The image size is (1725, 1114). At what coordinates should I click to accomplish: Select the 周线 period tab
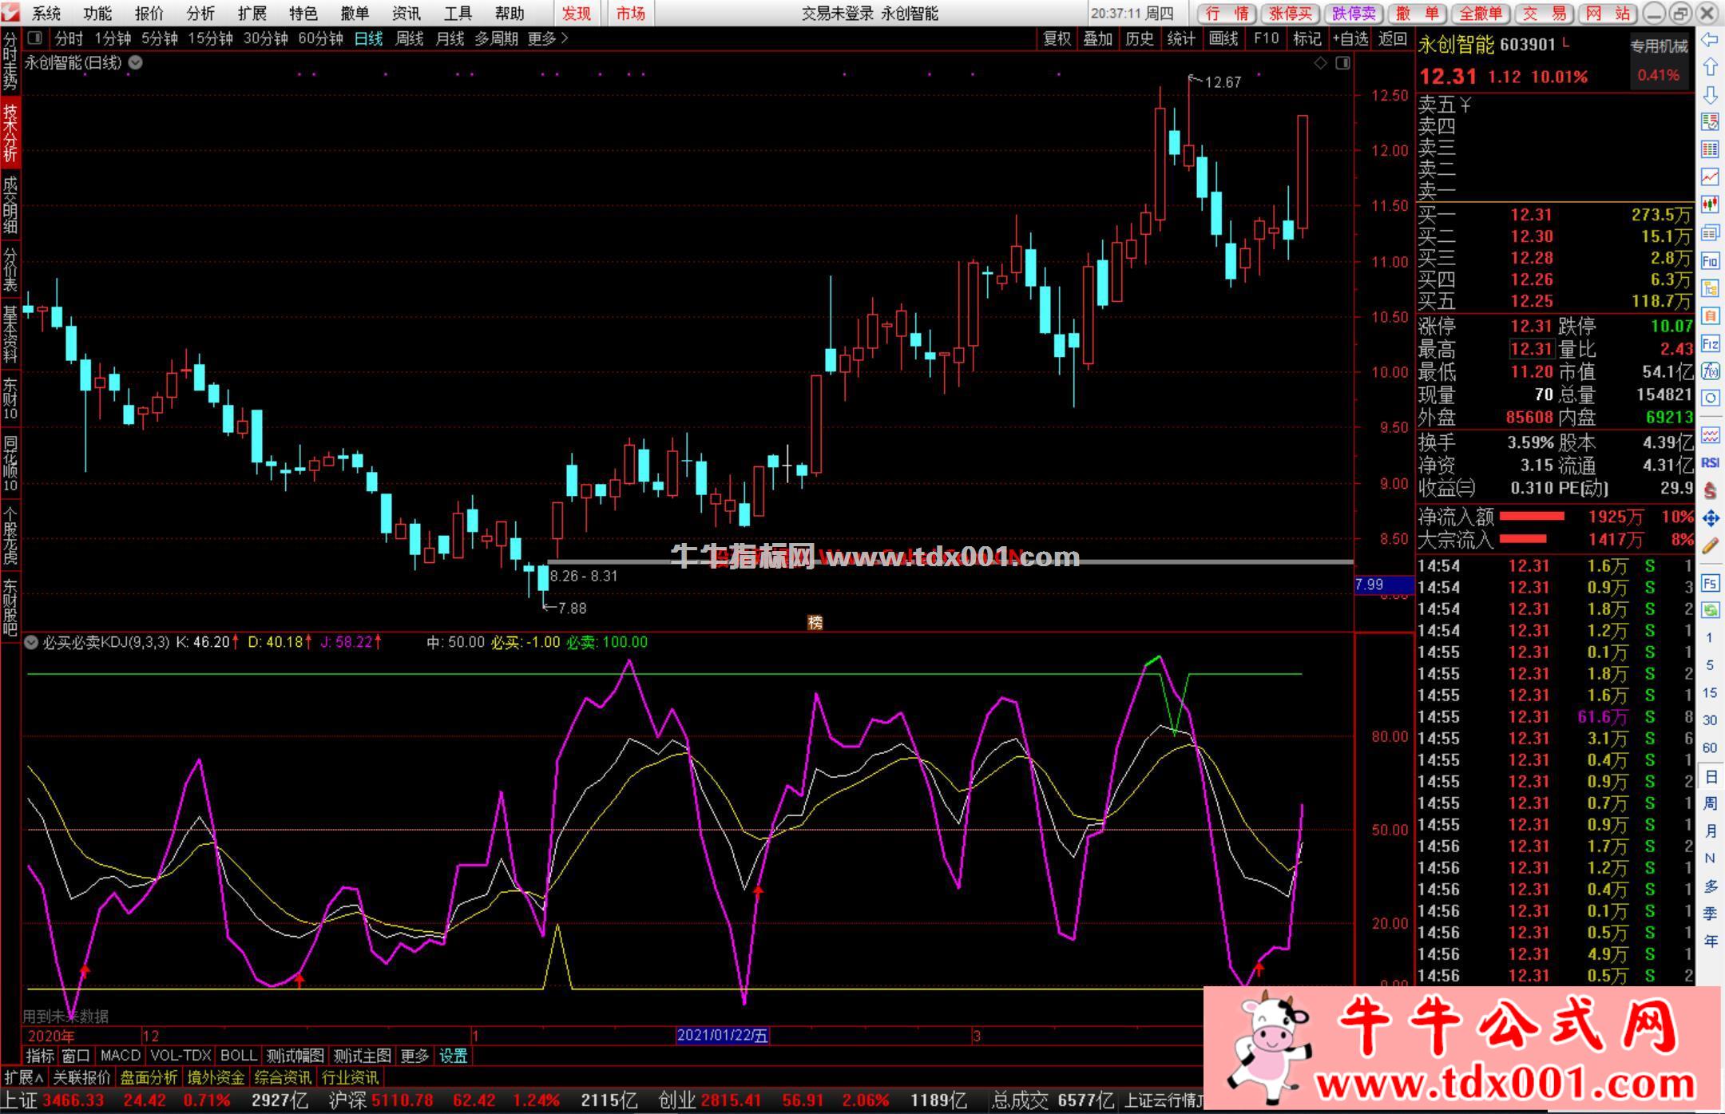410,38
